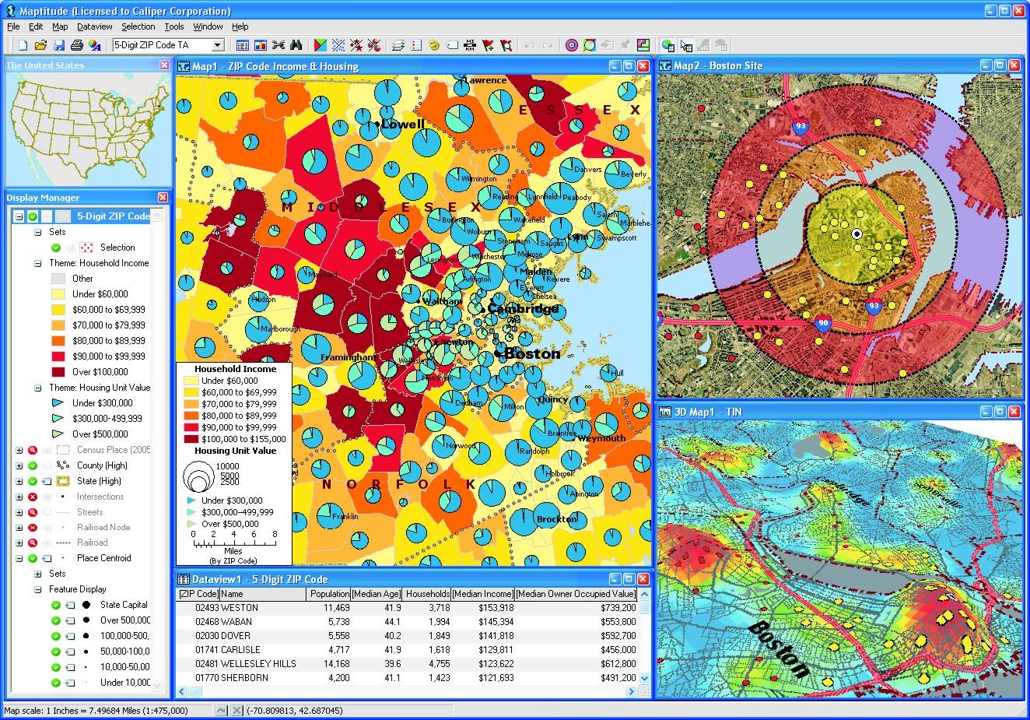The width and height of the screenshot is (1030, 720).
Task: Open the Help menu
Action: coord(240,26)
